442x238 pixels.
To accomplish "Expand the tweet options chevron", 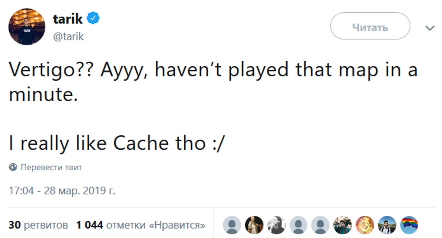I will click(430, 28).
